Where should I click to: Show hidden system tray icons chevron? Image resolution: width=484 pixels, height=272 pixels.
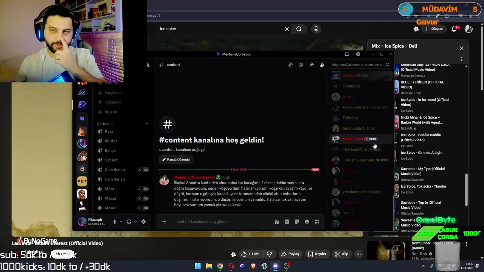coord(423,266)
